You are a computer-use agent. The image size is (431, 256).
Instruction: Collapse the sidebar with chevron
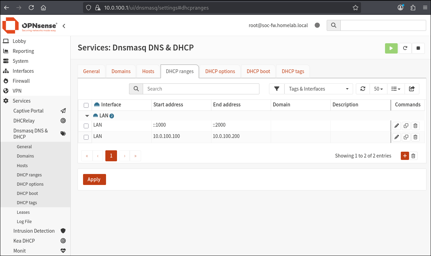tap(64, 26)
